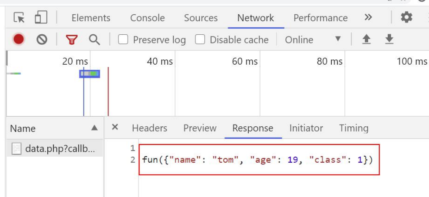Click the export HAR download arrow

pos(389,39)
